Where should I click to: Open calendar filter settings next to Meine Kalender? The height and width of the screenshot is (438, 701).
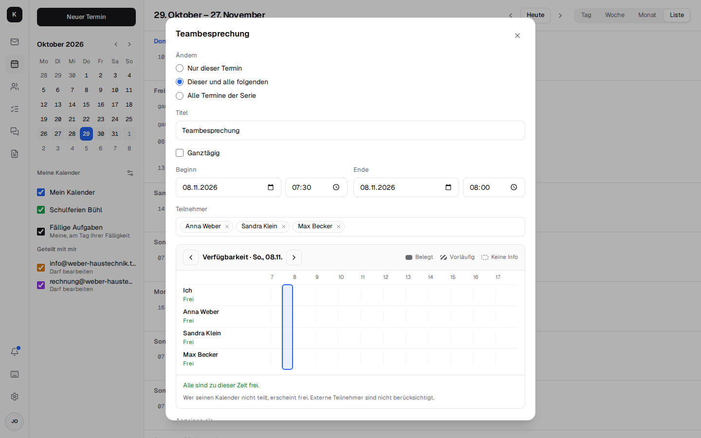click(130, 173)
